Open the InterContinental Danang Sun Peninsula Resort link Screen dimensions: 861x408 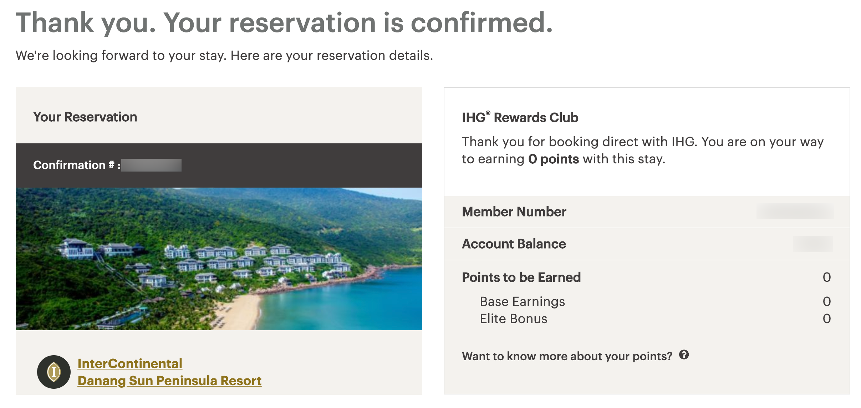tap(169, 372)
